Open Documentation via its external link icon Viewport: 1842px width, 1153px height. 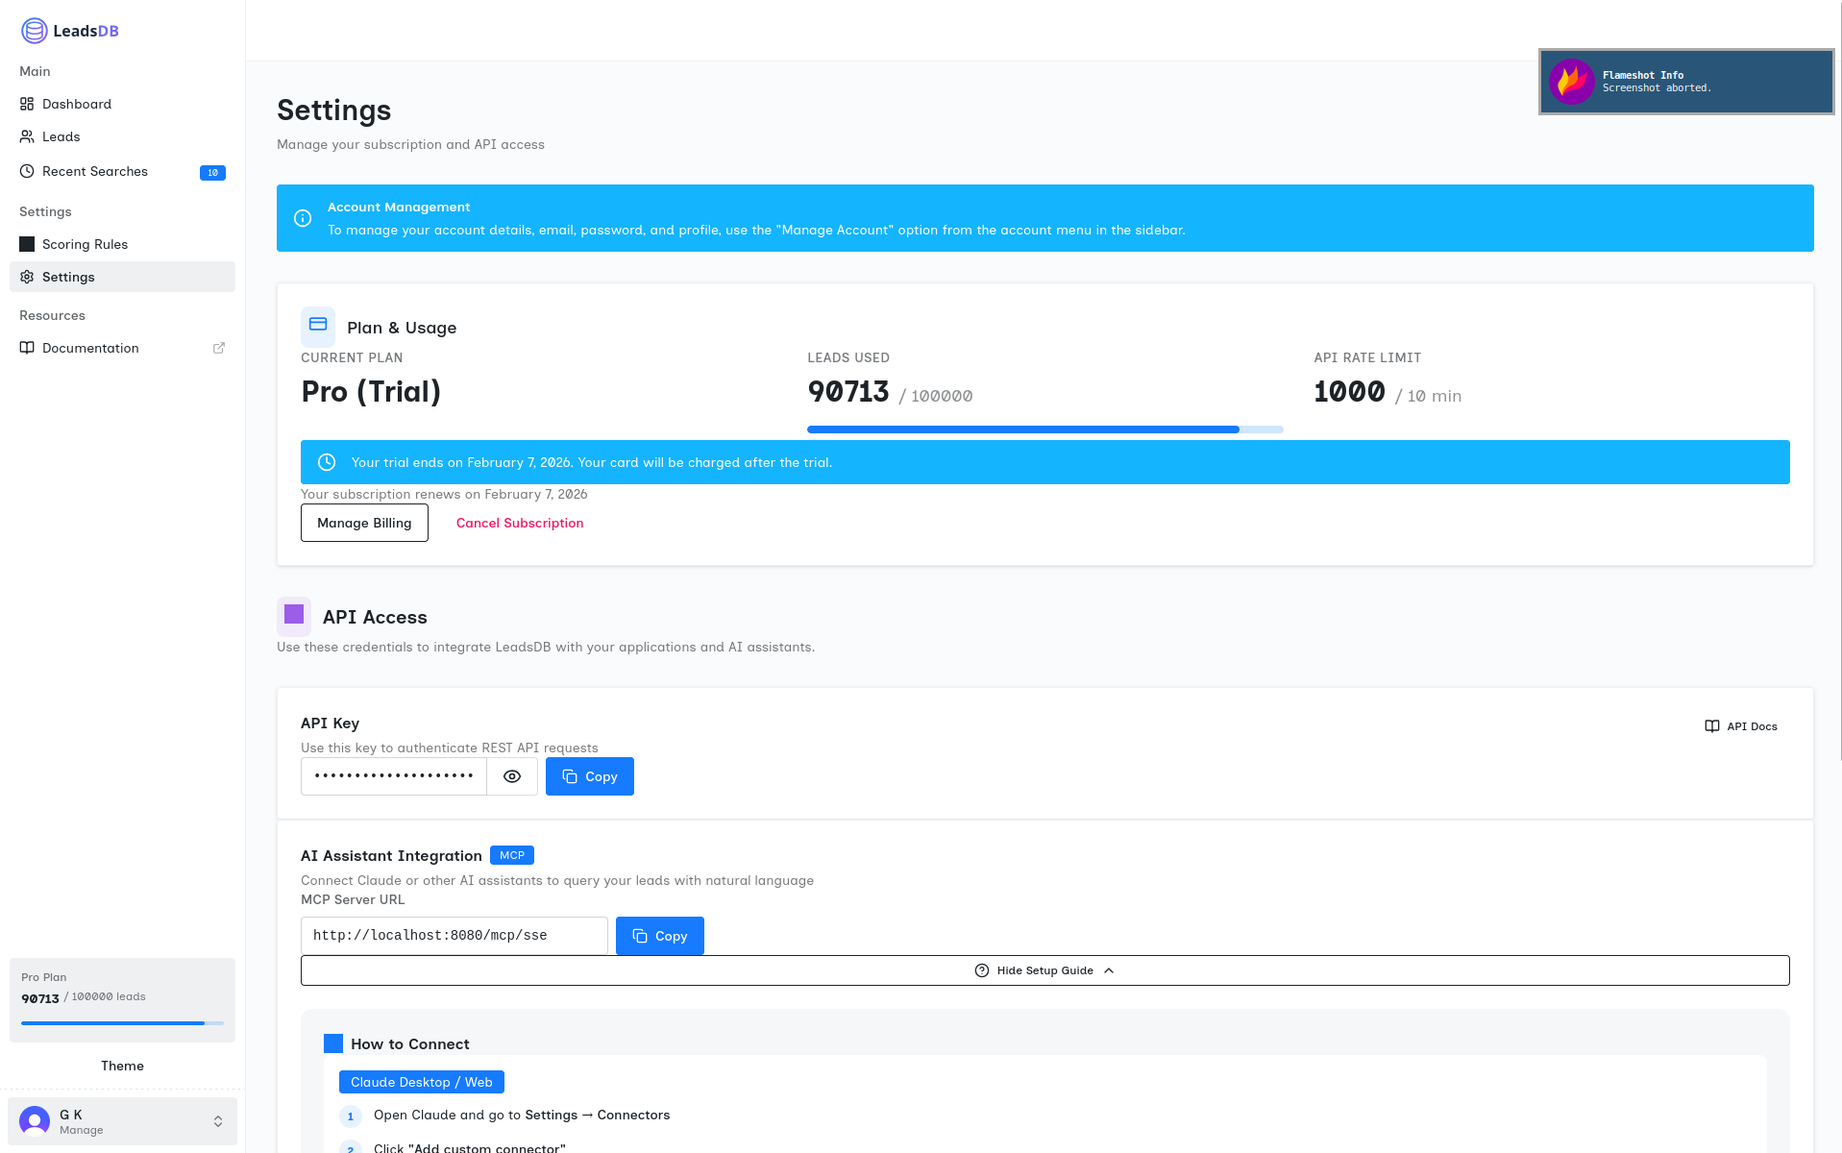(219, 347)
